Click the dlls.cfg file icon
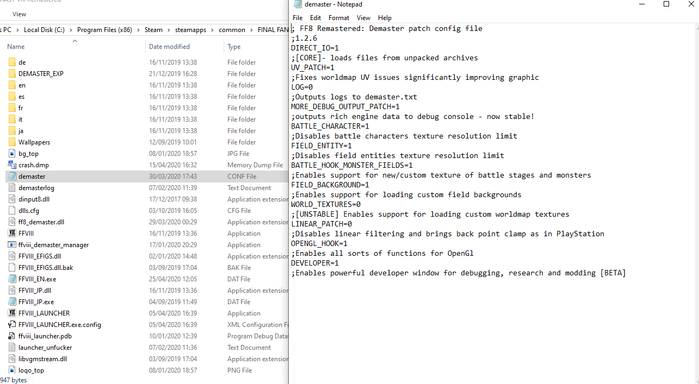Viewport: 699px width, 384px height. (12, 210)
